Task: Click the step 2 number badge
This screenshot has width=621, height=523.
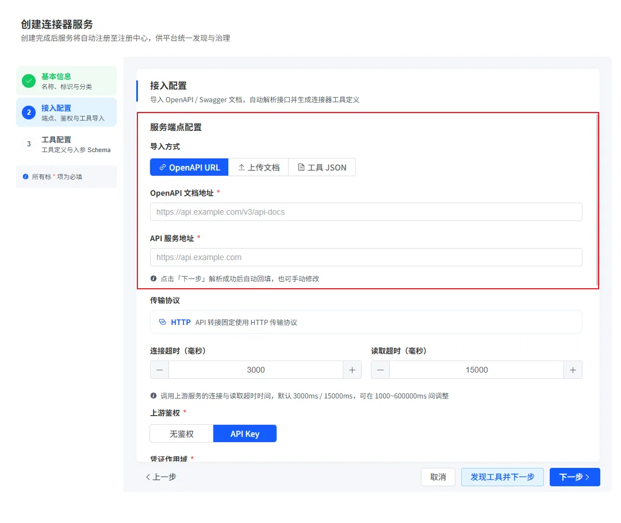Action: tap(29, 113)
